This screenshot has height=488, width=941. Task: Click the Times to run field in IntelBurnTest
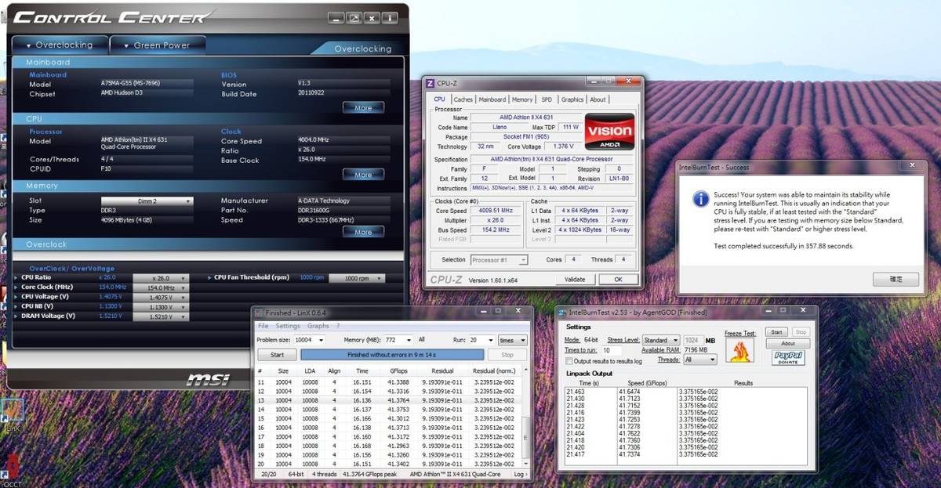pyautogui.click(x=612, y=350)
